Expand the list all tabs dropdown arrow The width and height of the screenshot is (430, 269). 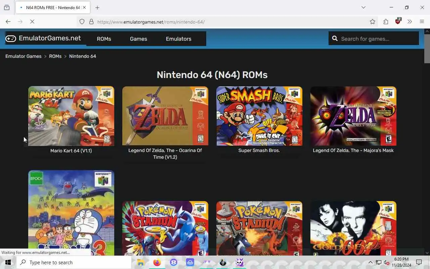pos(363,7)
